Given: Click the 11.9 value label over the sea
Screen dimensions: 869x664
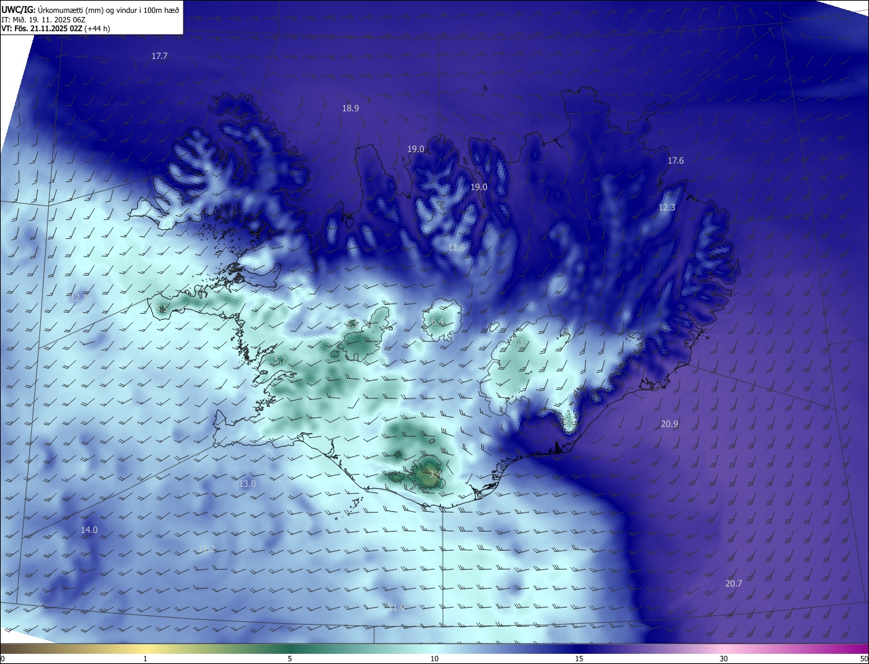Looking at the screenshot, I should [x=396, y=608].
